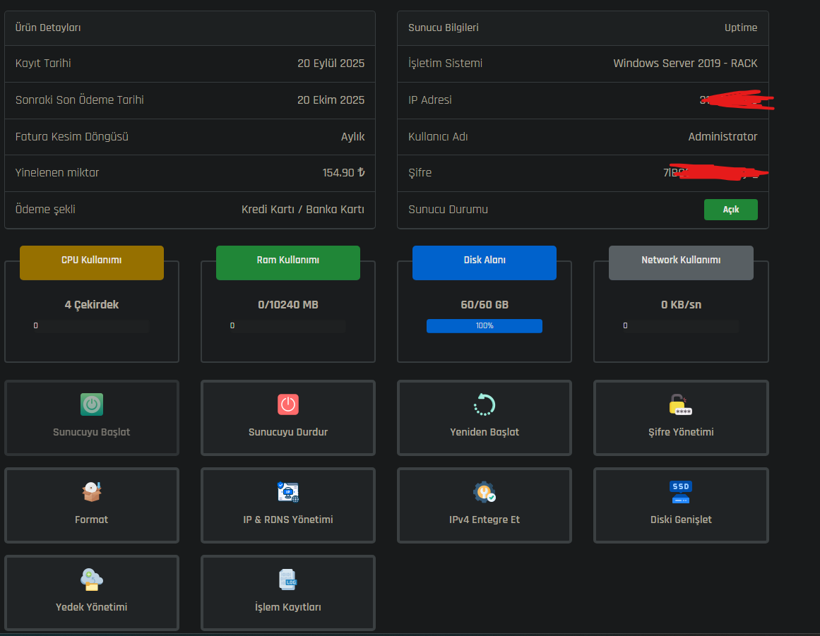Image resolution: width=820 pixels, height=636 pixels.
Task: Click the Administrator username value
Action: 723,137
